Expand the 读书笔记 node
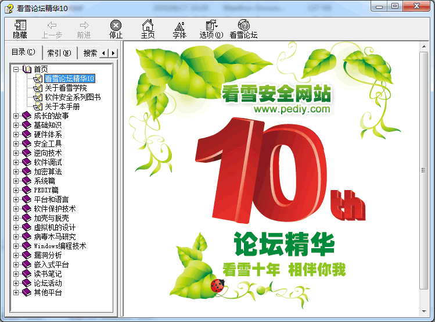 click(16, 274)
